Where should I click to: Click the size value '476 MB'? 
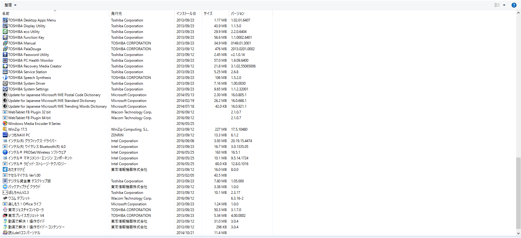221,49
